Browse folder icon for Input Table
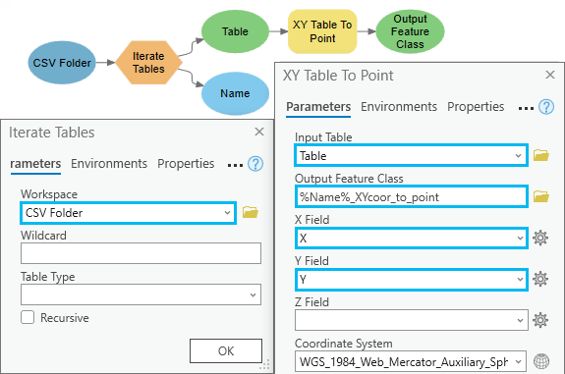The width and height of the screenshot is (565, 374). coord(541,155)
